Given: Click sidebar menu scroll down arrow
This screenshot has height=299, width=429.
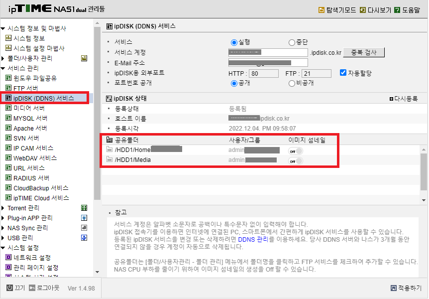Looking at the screenshot, I should click(x=97, y=272).
